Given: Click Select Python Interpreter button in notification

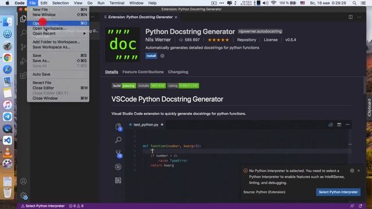Looking at the screenshot, I should click(338, 192).
